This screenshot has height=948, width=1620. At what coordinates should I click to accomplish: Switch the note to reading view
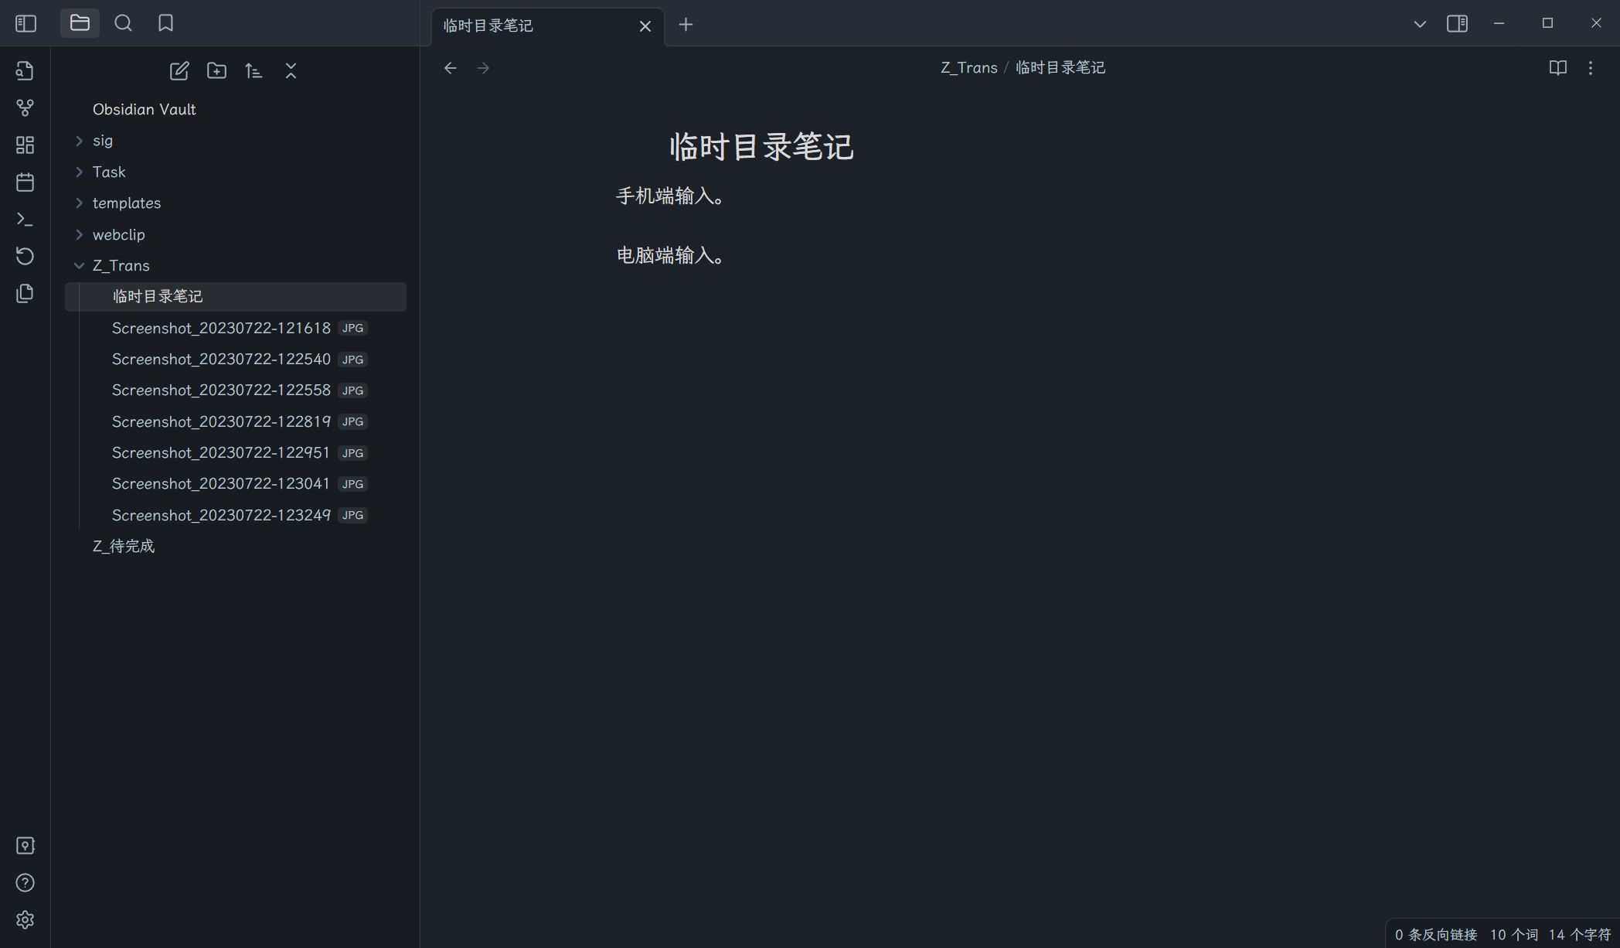pos(1557,68)
